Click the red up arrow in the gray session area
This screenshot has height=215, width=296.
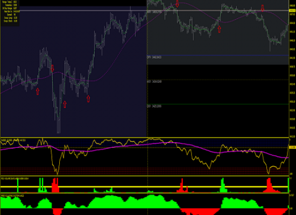[x=219, y=29]
